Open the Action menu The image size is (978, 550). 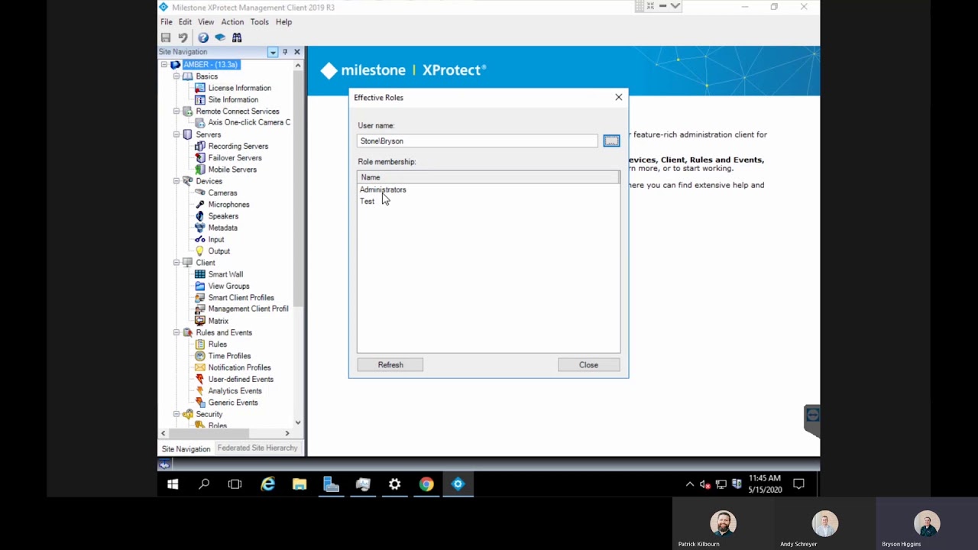point(232,22)
